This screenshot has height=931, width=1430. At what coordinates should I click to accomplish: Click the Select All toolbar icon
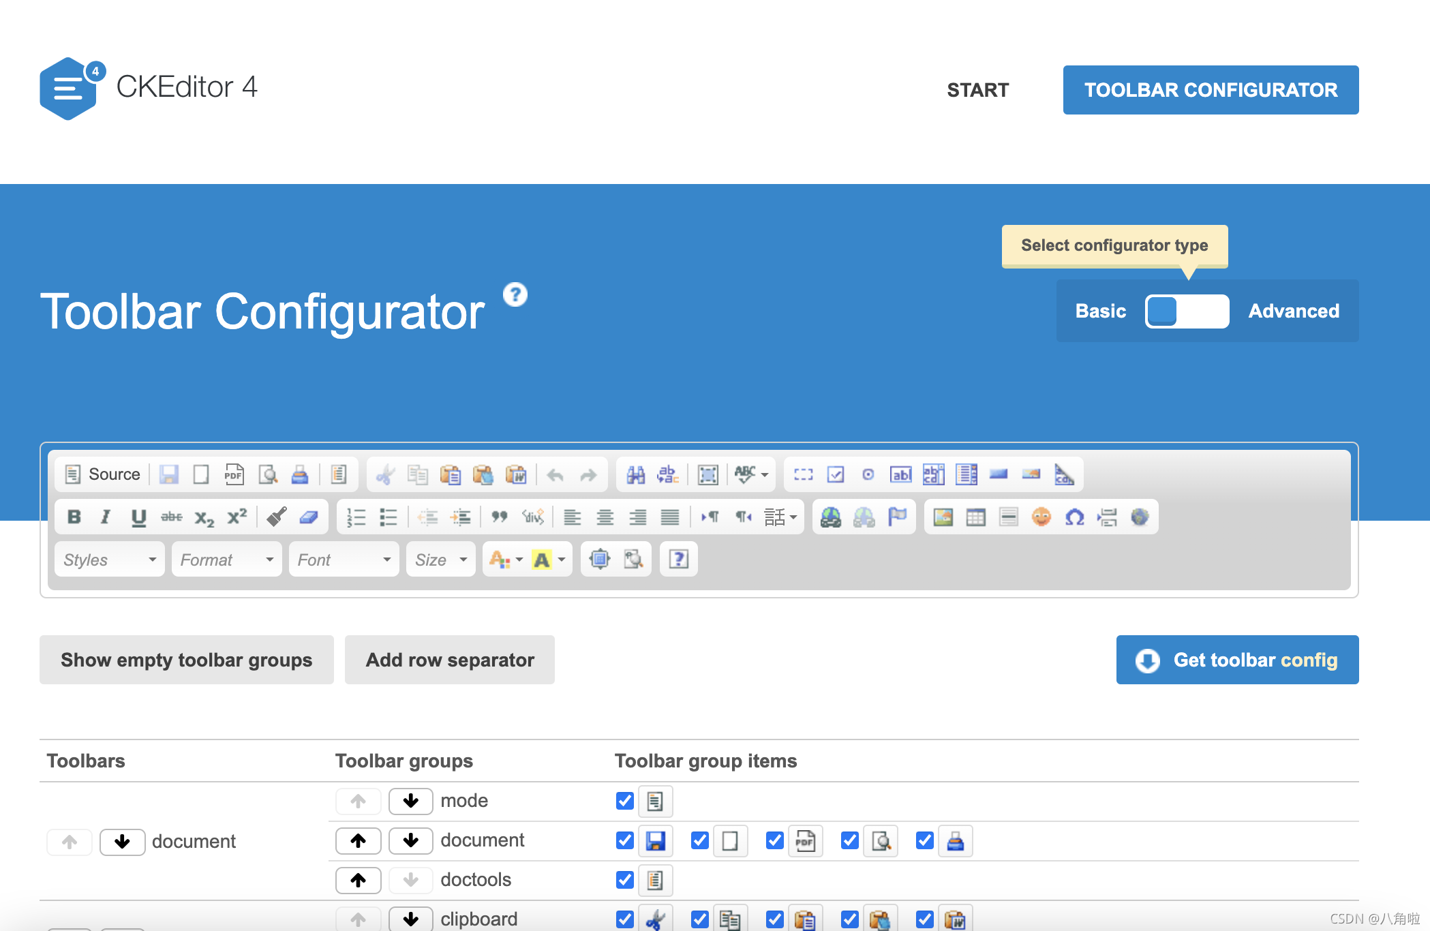pyautogui.click(x=708, y=474)
